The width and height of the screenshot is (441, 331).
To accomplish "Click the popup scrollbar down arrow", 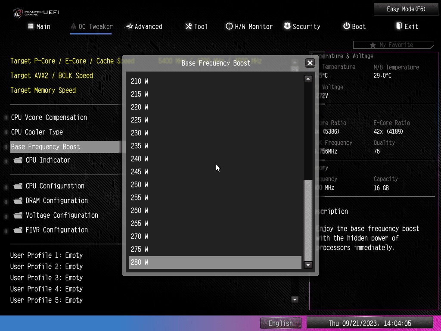I will coord(308,265).
